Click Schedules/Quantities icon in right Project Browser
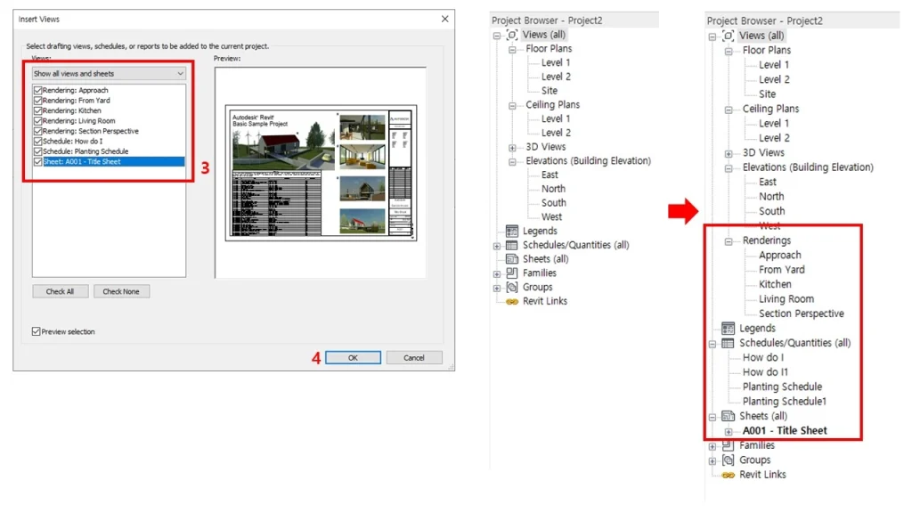 pos(729,343)
